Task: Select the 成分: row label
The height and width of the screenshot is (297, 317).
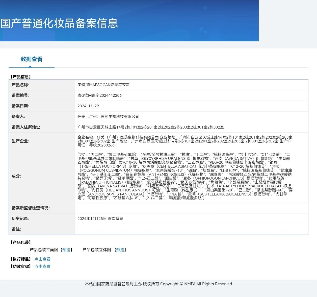Action: click(16, 176)
